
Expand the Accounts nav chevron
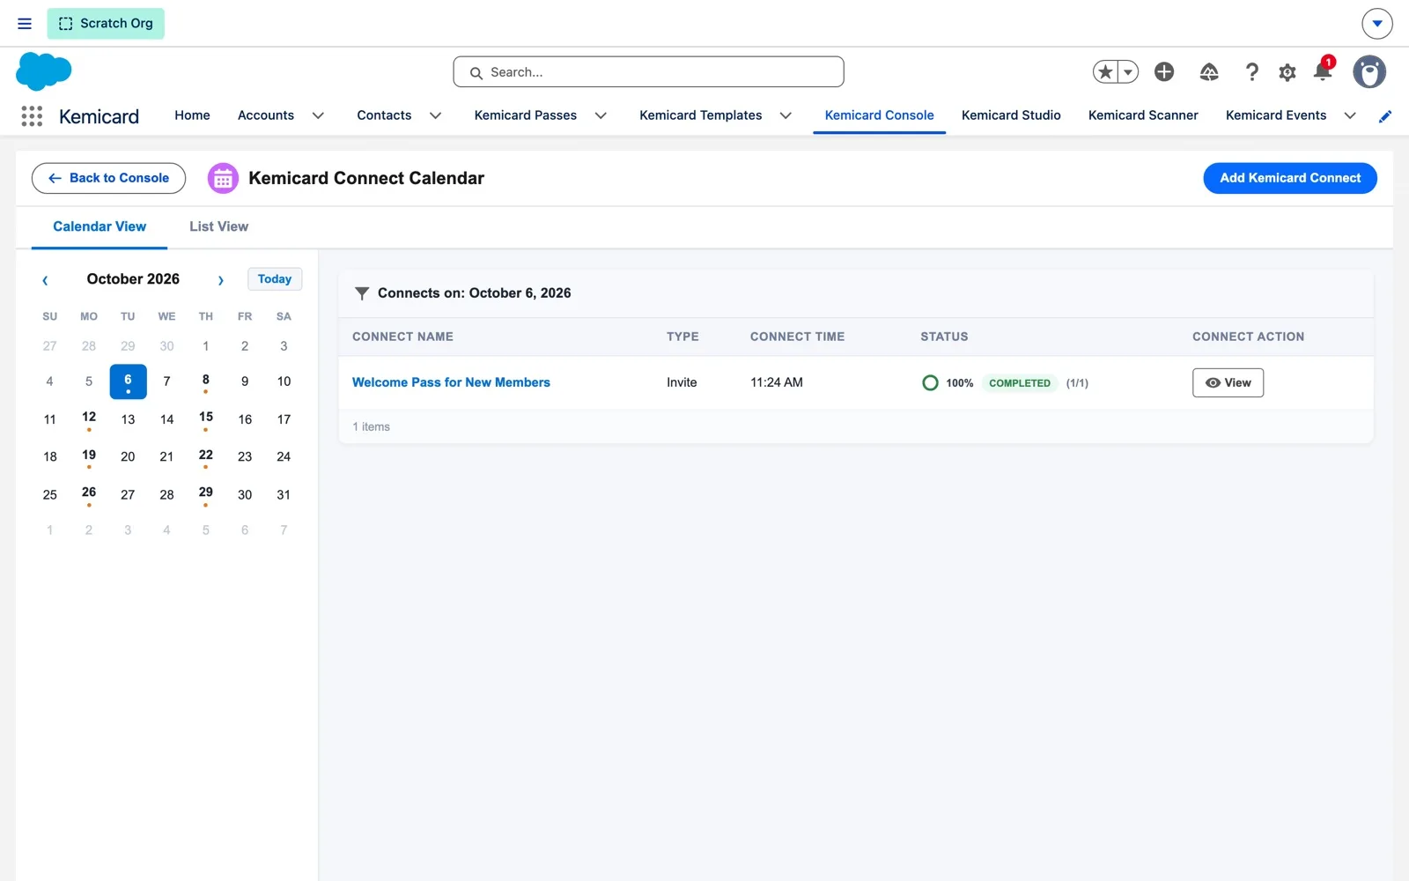click(x=318, y=115)
